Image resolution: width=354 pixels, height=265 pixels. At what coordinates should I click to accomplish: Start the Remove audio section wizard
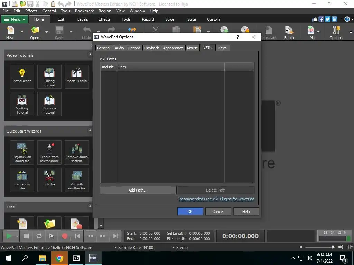[76, 152]
